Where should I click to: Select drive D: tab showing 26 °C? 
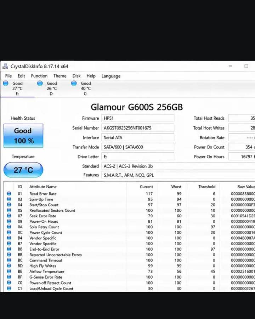tap(52, 89)
